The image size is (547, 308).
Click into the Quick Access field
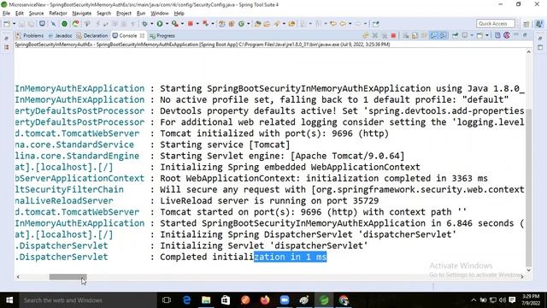point(496,23)
